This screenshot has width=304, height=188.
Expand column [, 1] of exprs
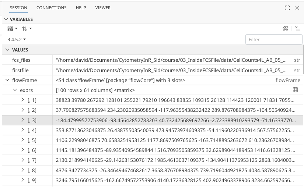point(22,100)
